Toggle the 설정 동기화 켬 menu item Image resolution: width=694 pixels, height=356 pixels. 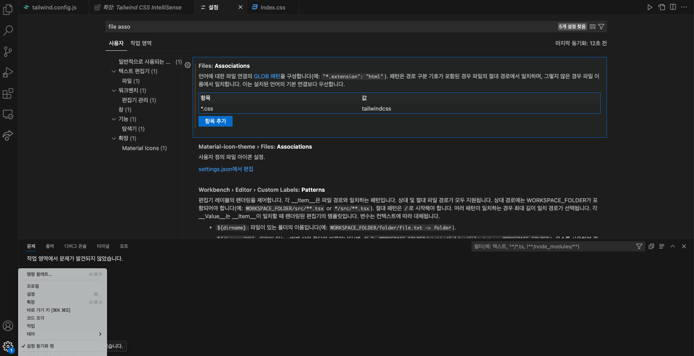tap(62, 346)
